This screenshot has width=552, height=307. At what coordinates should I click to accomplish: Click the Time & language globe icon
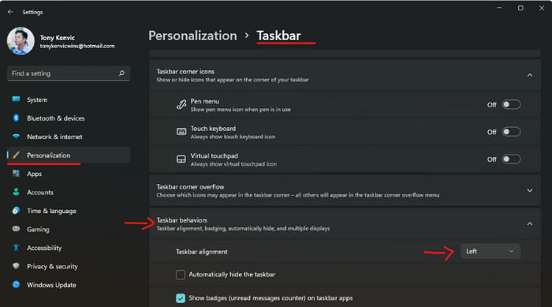tap(16, 211)
